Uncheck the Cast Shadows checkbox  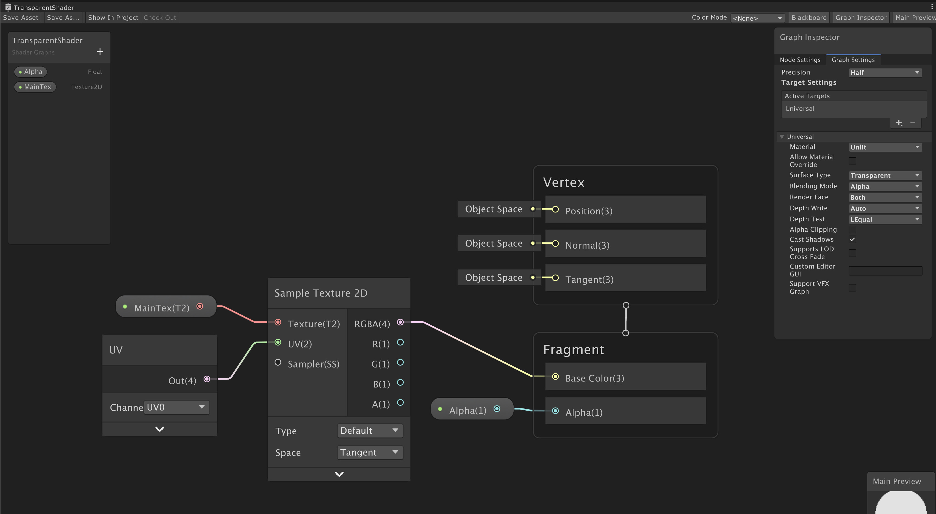point(853,239)
